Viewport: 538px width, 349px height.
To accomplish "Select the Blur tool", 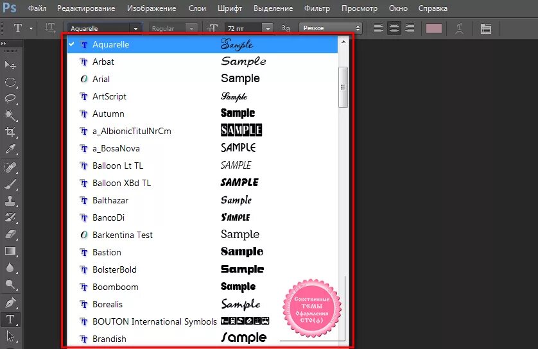I will pos(10,268).
